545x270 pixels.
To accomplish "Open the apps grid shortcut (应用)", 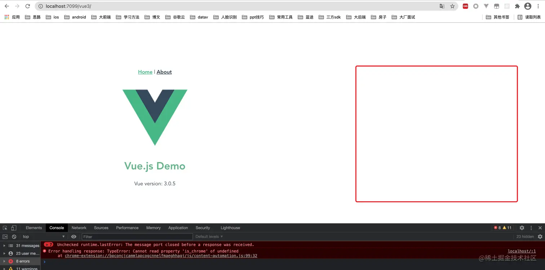I will coord(12,17).
